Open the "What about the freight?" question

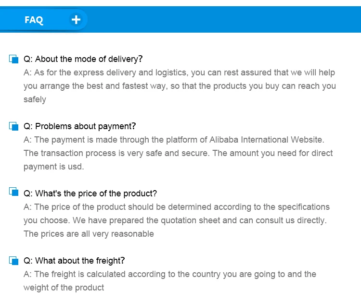coord(74,261)
